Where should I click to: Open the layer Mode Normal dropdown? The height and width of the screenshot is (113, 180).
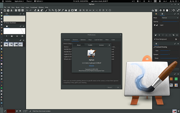point(170,18)
